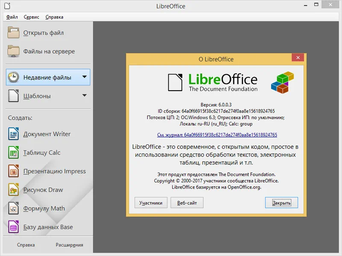The width and height of the screenshot is (342, 256).
Task: Click the Закрыть button in dialog
Action: click(x=281, y=203)
